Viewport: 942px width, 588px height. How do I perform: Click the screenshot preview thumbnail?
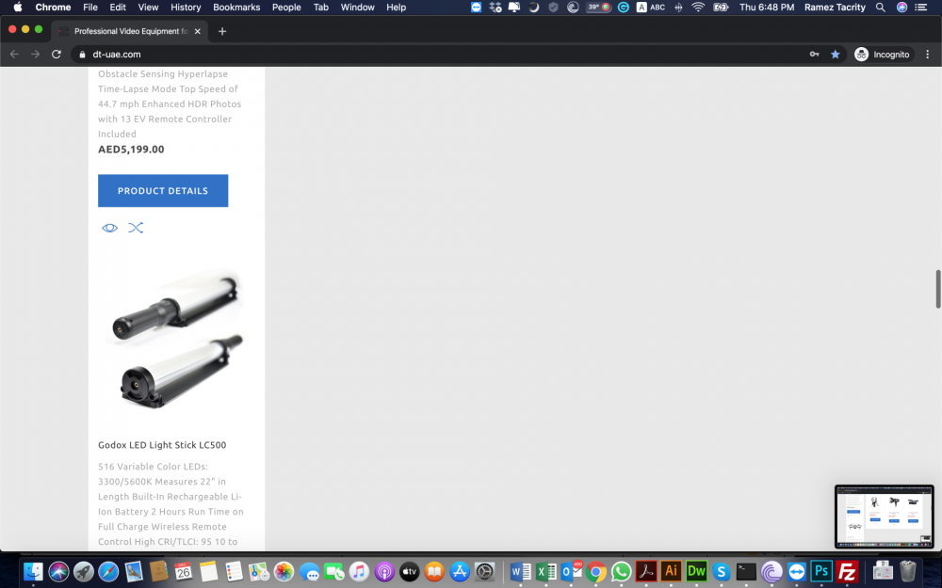(x=884, y=517)
